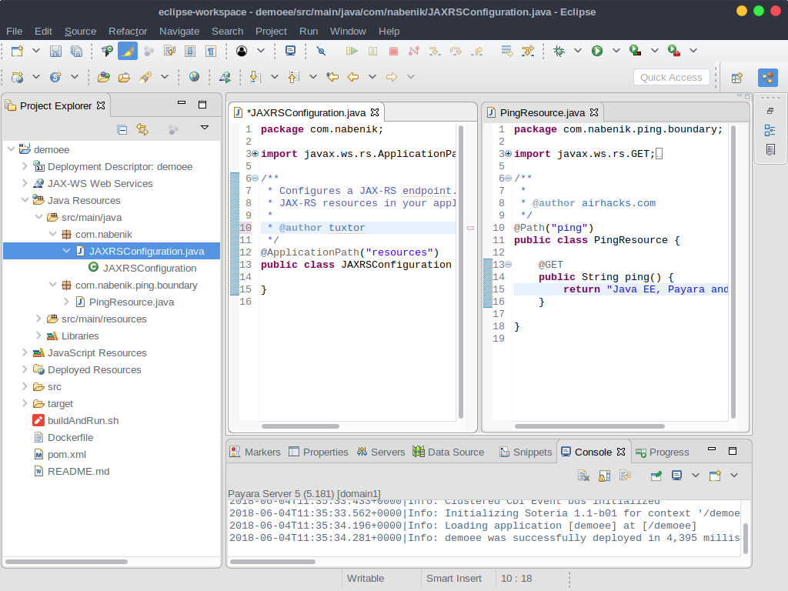Image resolution: width=788 pixels, height=591 pixels.
Task: Collapse the demoee project node
Action: point(11,149)
